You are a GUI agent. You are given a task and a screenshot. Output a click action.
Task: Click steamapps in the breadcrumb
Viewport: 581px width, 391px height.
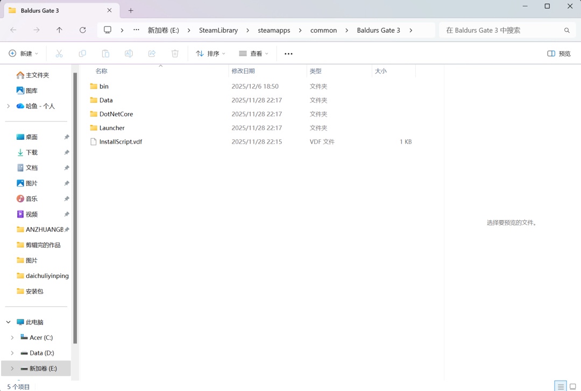click(x=274, y=31)
